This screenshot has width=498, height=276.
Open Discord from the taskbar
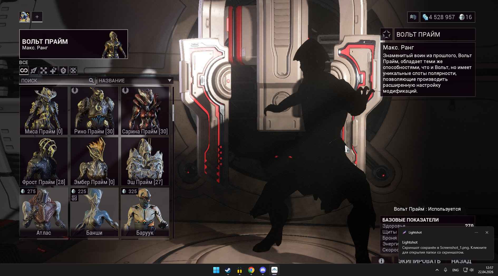point(263,270)
